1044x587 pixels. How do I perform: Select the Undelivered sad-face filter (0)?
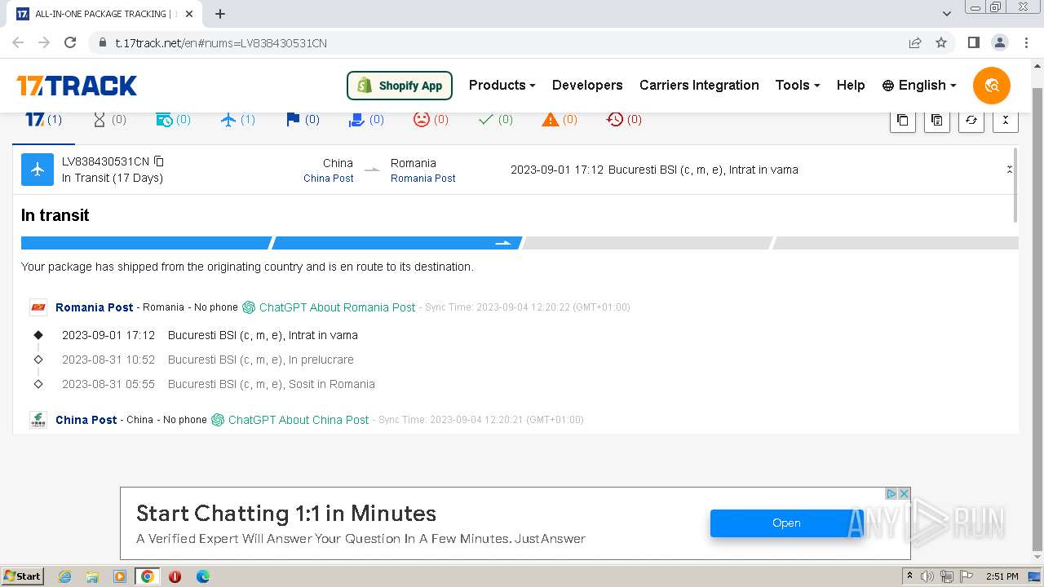[x=431, y=120]
